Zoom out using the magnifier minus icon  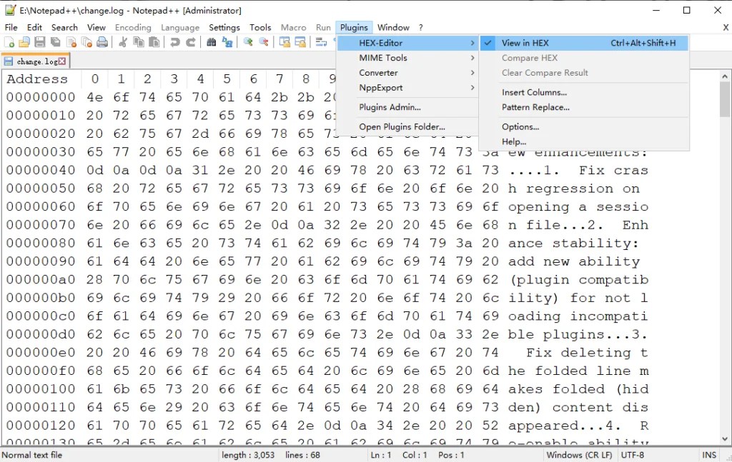point(264,42)
